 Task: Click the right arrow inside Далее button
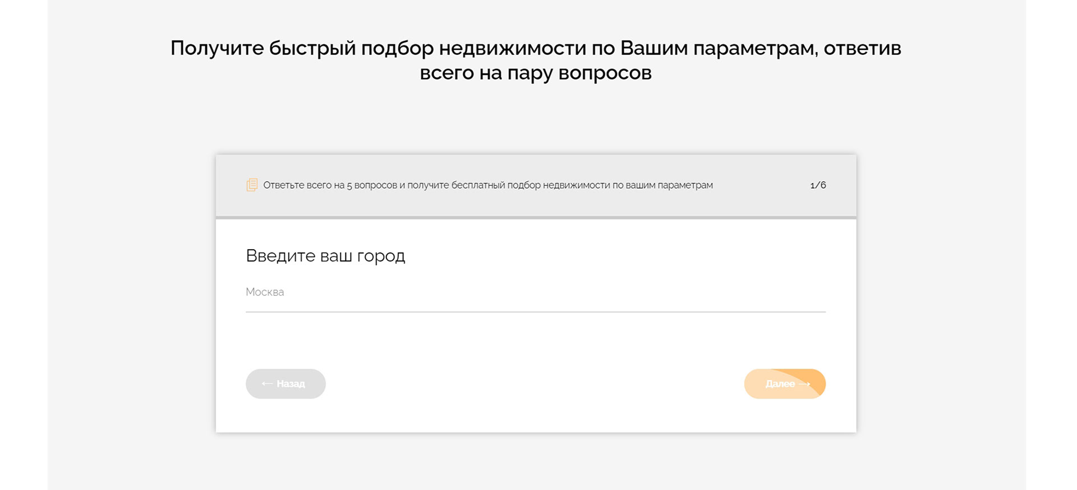click(x=804, y=384)
